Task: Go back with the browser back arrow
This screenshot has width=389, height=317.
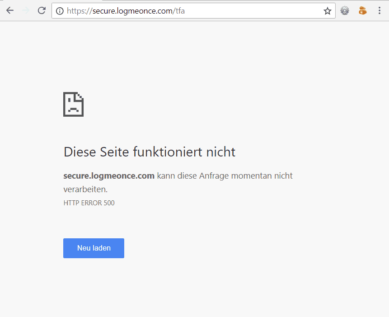Action: pyautogui.click(x=10, y=10)
